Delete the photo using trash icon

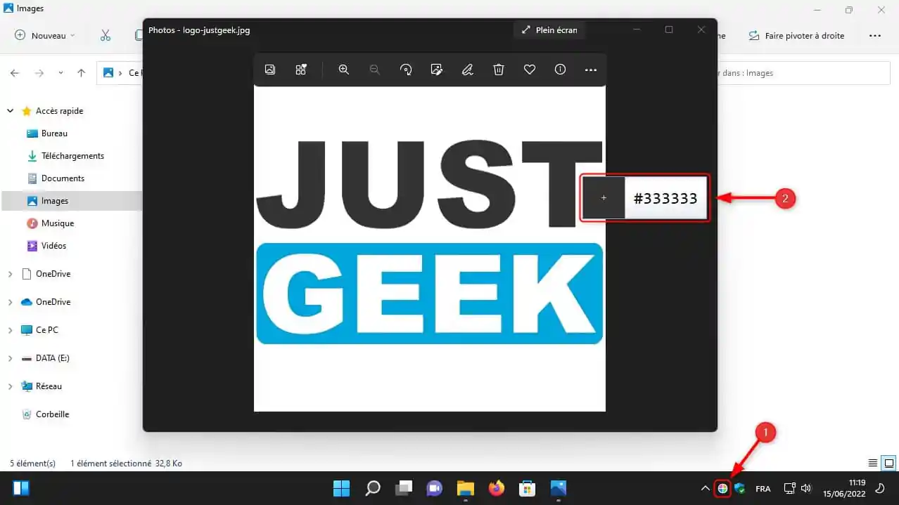(499, 70)
